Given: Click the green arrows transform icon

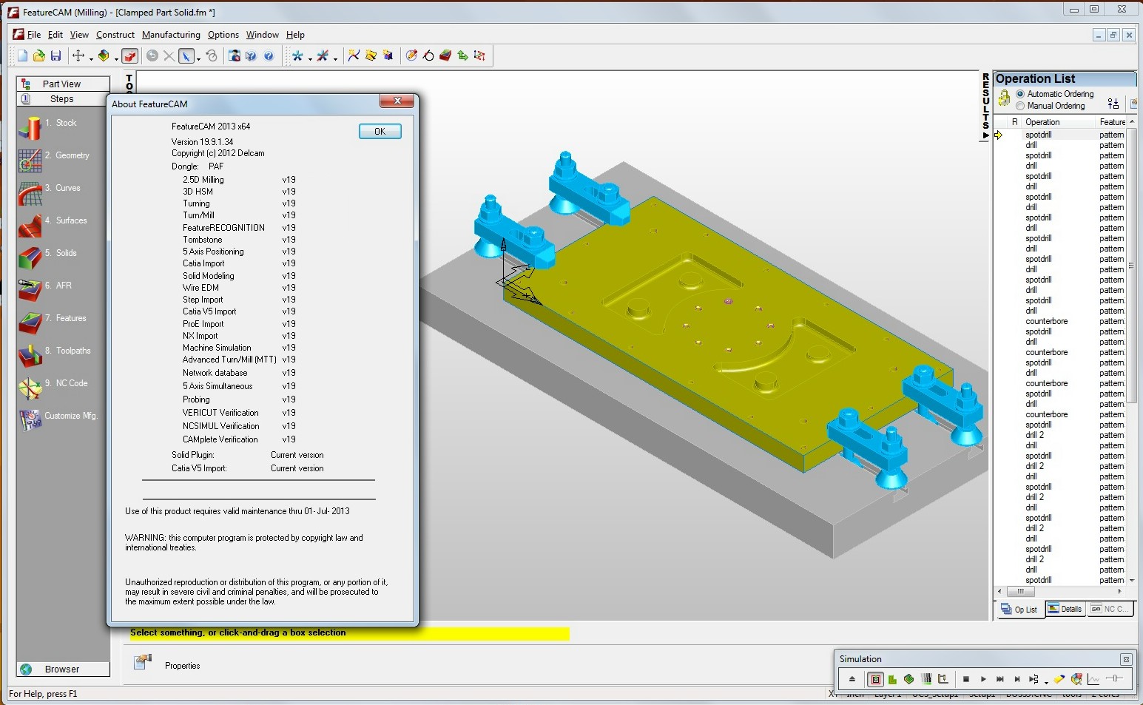Looking at the screenshot, I should (x=462, y=55).
